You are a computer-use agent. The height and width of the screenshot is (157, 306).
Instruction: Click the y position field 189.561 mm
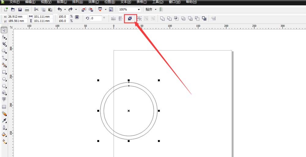pos(17,21)
